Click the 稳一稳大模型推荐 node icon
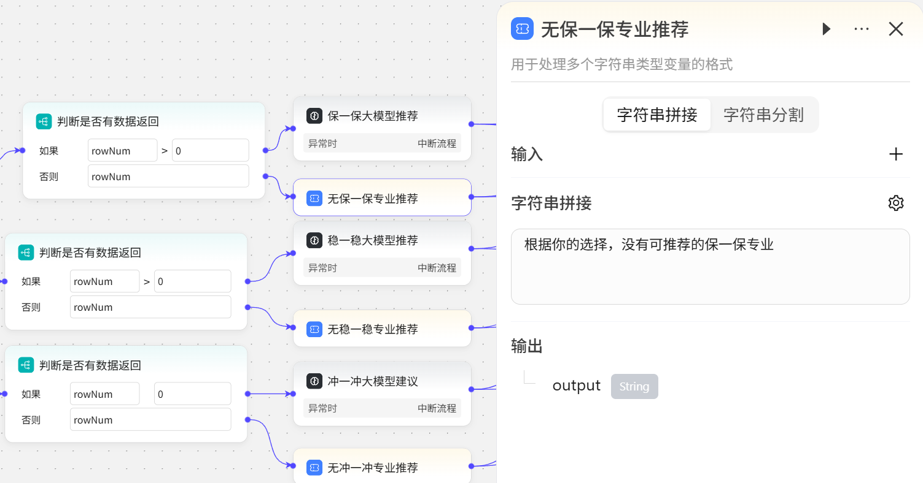This screenshot has width=923, height=483. (x=314, y=240)
